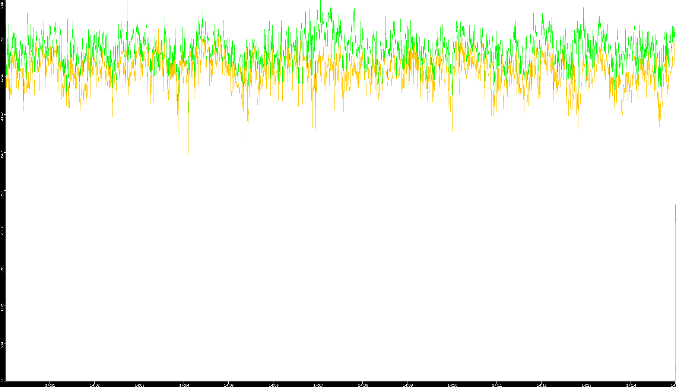Select the 2378 vertical axis label
This screenshot has width=676, height=387.
pyautogui.click(x=2, y=231)
